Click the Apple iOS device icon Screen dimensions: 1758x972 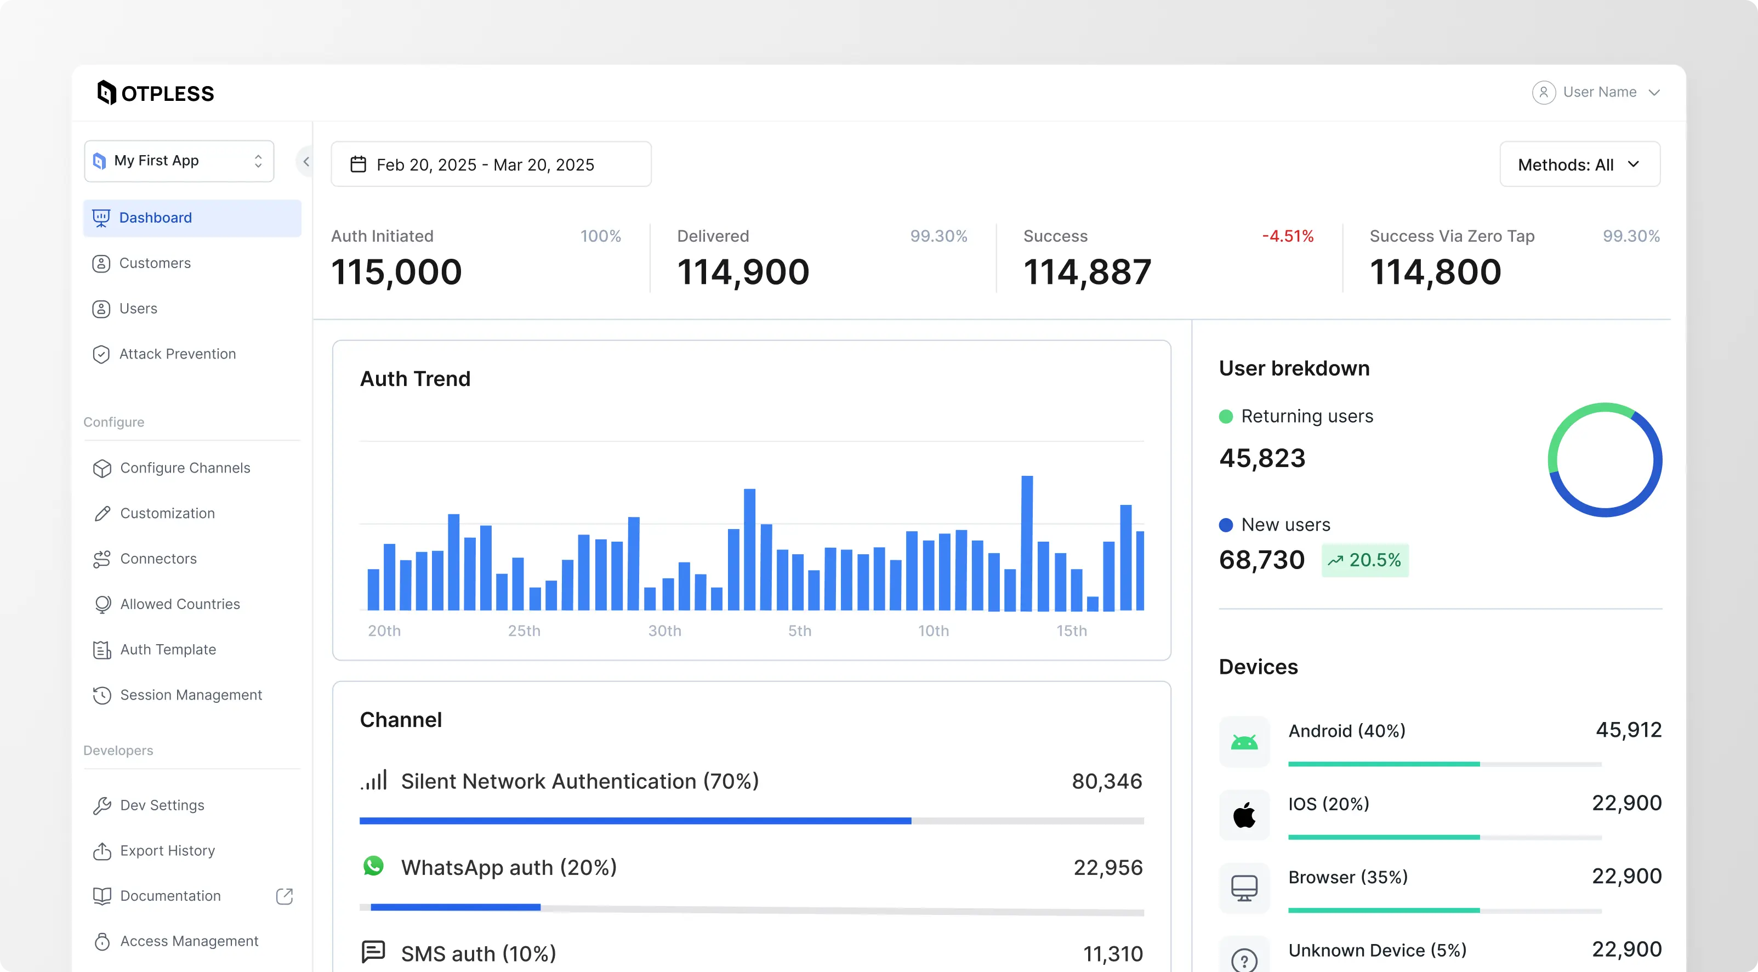1244,814
